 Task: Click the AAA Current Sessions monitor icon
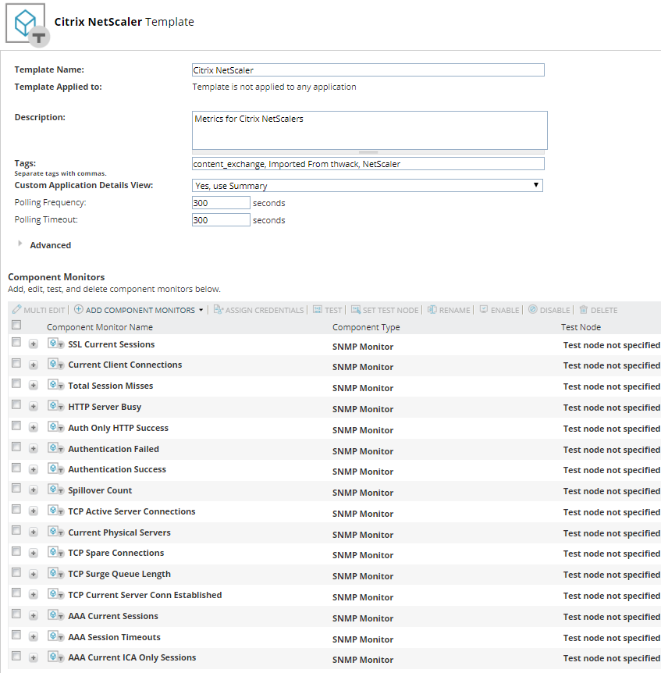coord(55,615)
